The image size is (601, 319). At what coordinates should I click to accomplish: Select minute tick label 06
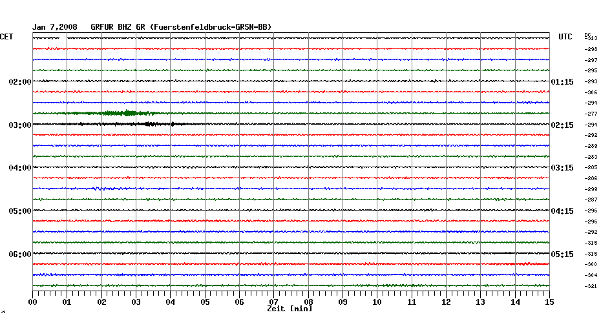click(x=239, y=302)
